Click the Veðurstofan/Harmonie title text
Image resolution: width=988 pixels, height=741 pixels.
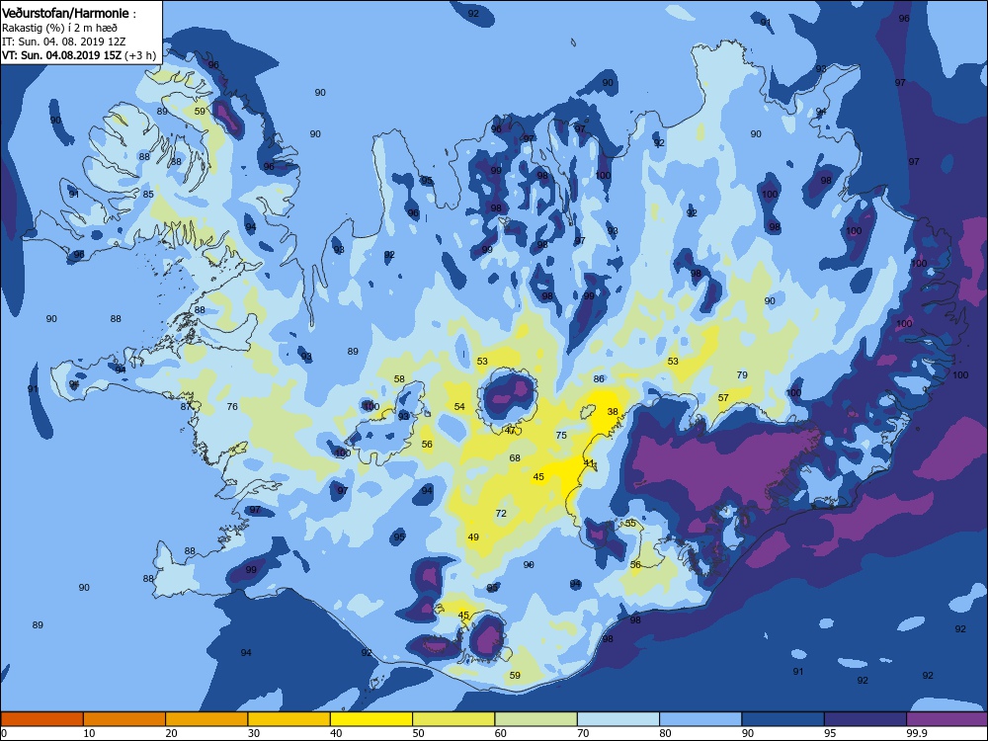point(65,13)
